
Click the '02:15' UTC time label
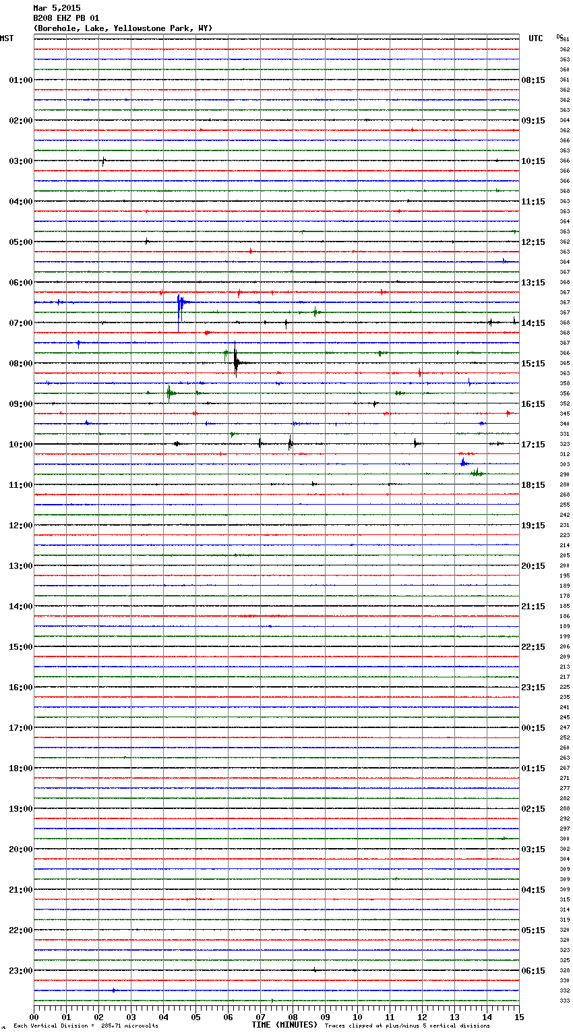[533, 809]
